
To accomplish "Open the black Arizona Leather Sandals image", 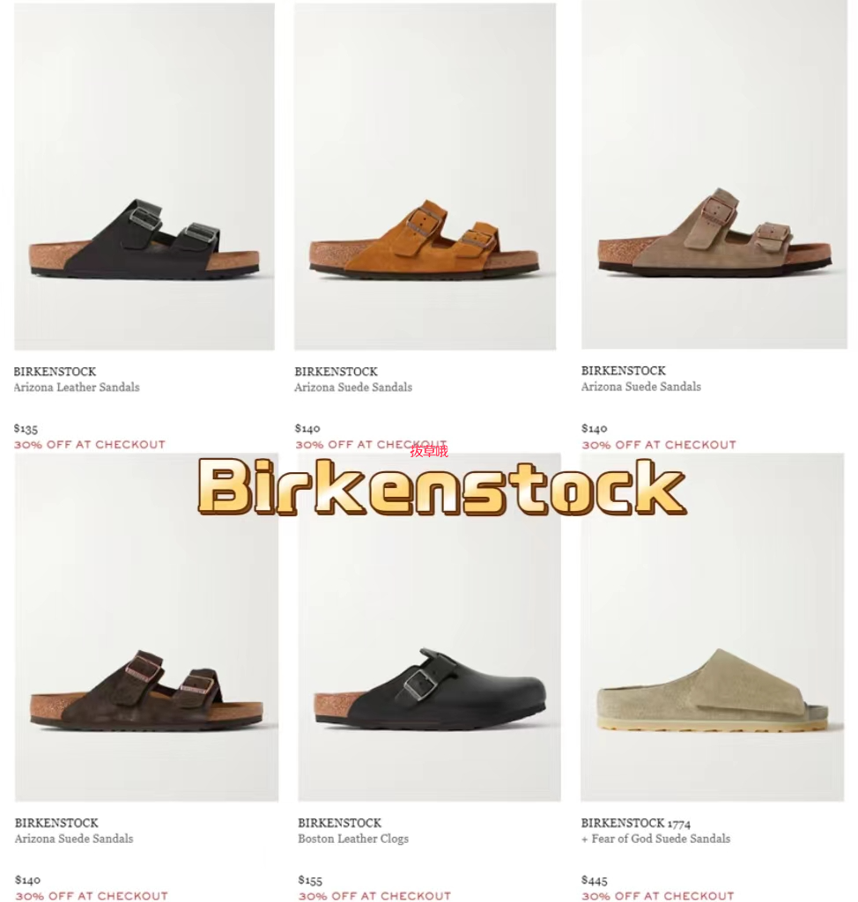I will coord(144,176).
